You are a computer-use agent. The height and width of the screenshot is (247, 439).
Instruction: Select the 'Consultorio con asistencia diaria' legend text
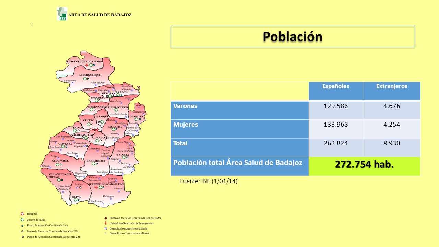pyautogui.click(x=129, y=228)
